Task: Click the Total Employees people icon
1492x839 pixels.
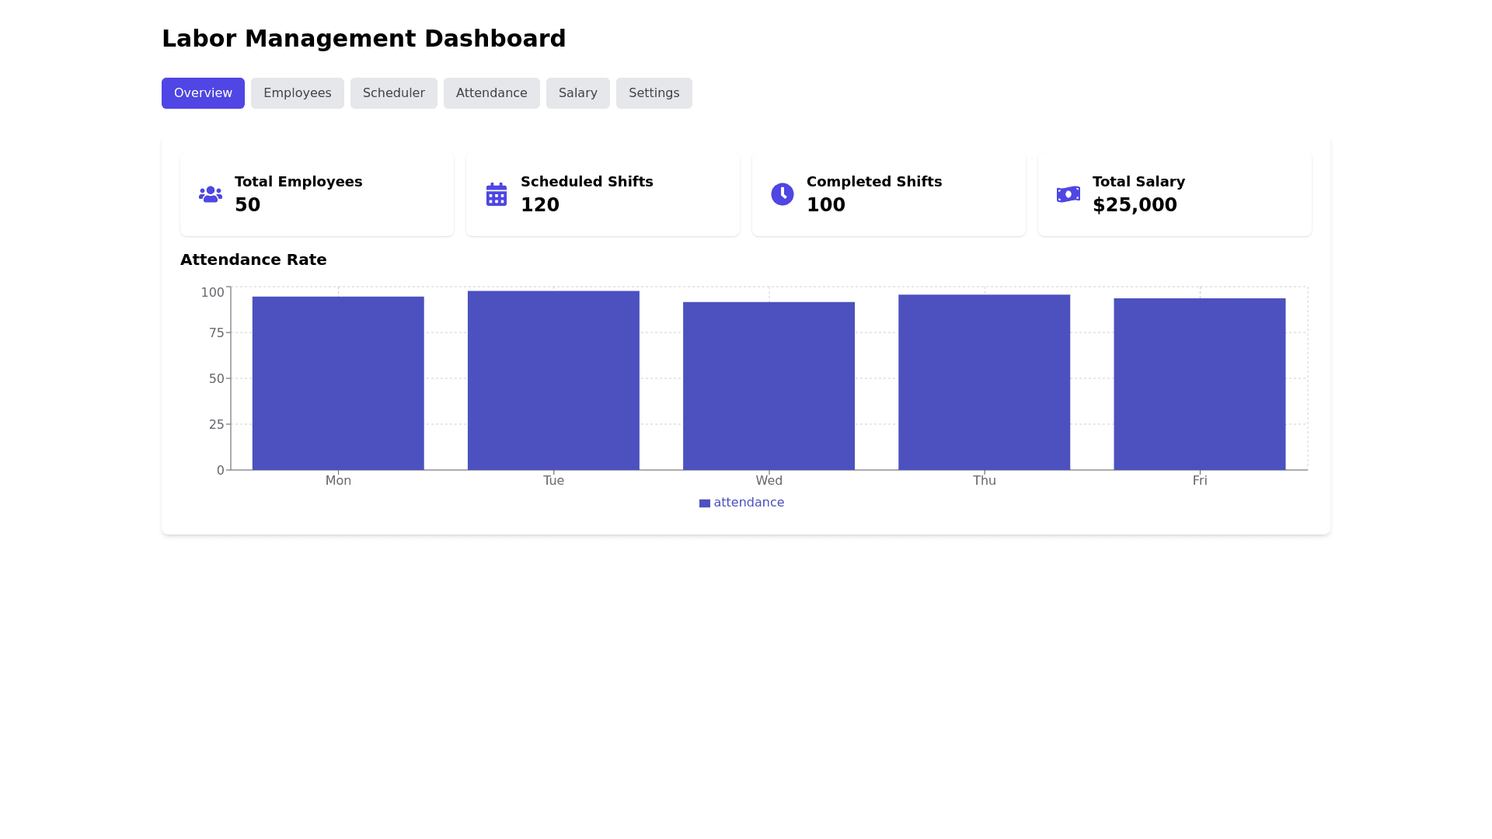Action: point(210,194)
